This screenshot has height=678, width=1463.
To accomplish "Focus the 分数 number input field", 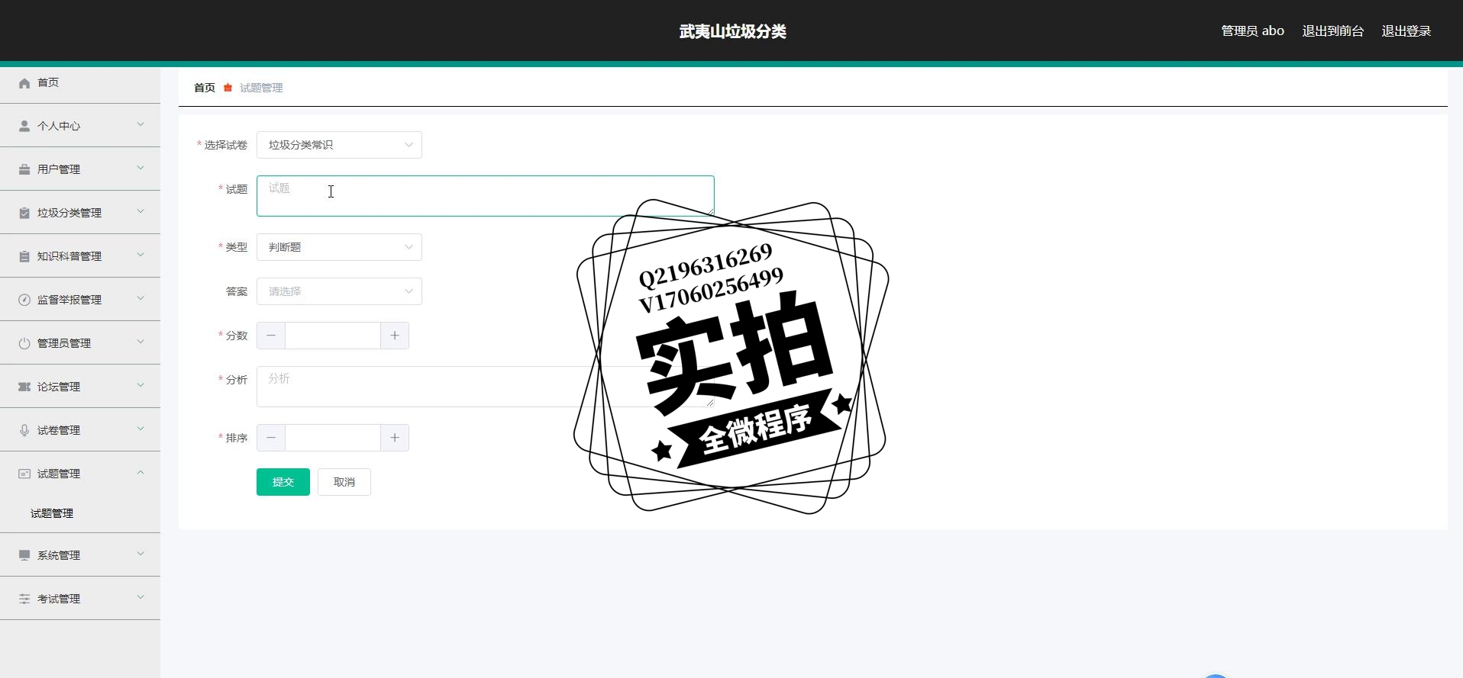I will (x=333, y=336).
